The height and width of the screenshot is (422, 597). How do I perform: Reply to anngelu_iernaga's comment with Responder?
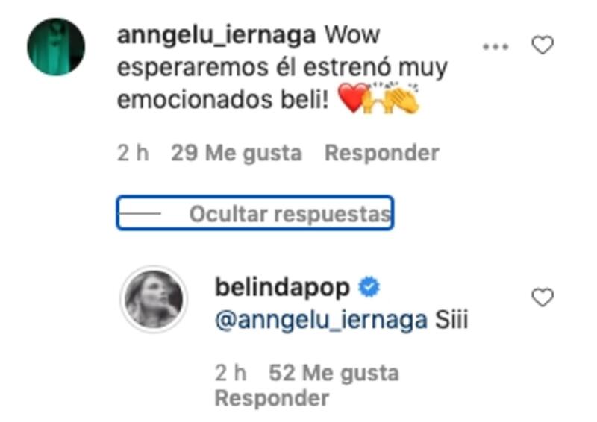pos(382,154)
